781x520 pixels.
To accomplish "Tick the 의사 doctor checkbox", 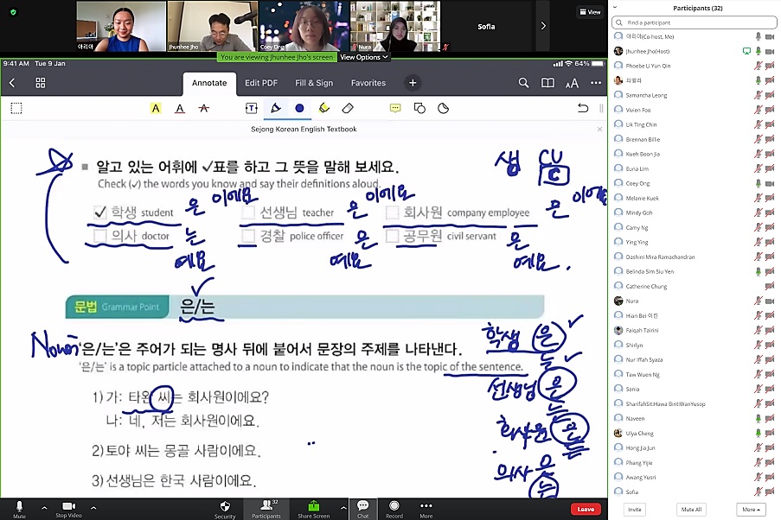I will coord(99,236).
